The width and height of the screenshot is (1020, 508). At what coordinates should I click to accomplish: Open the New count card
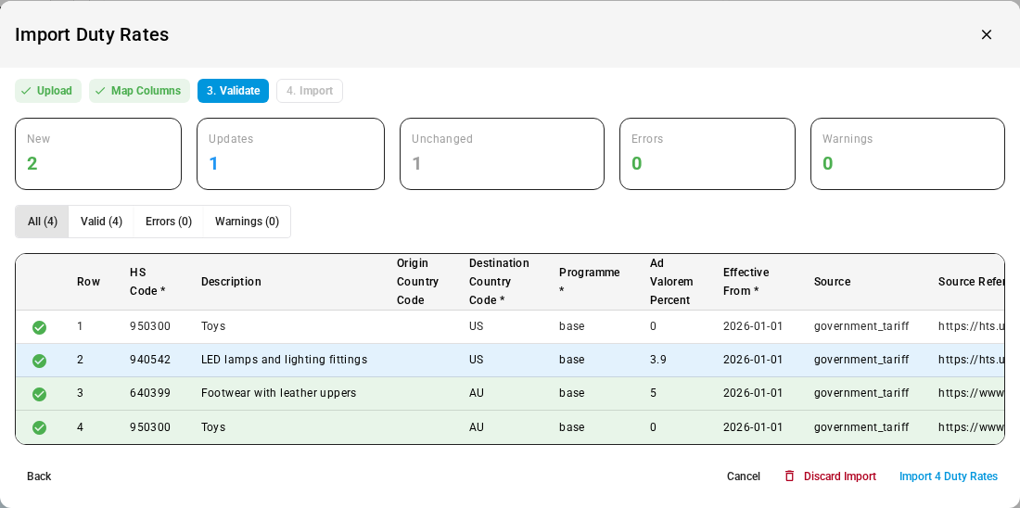[98, 154]
